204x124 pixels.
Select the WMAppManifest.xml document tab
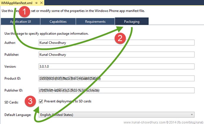click(17, 3)
